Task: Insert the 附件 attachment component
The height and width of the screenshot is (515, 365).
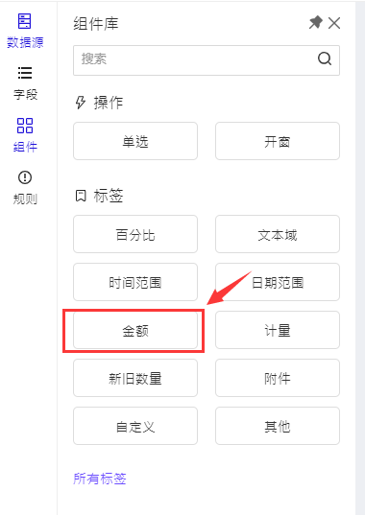Action: click(278, 378)
